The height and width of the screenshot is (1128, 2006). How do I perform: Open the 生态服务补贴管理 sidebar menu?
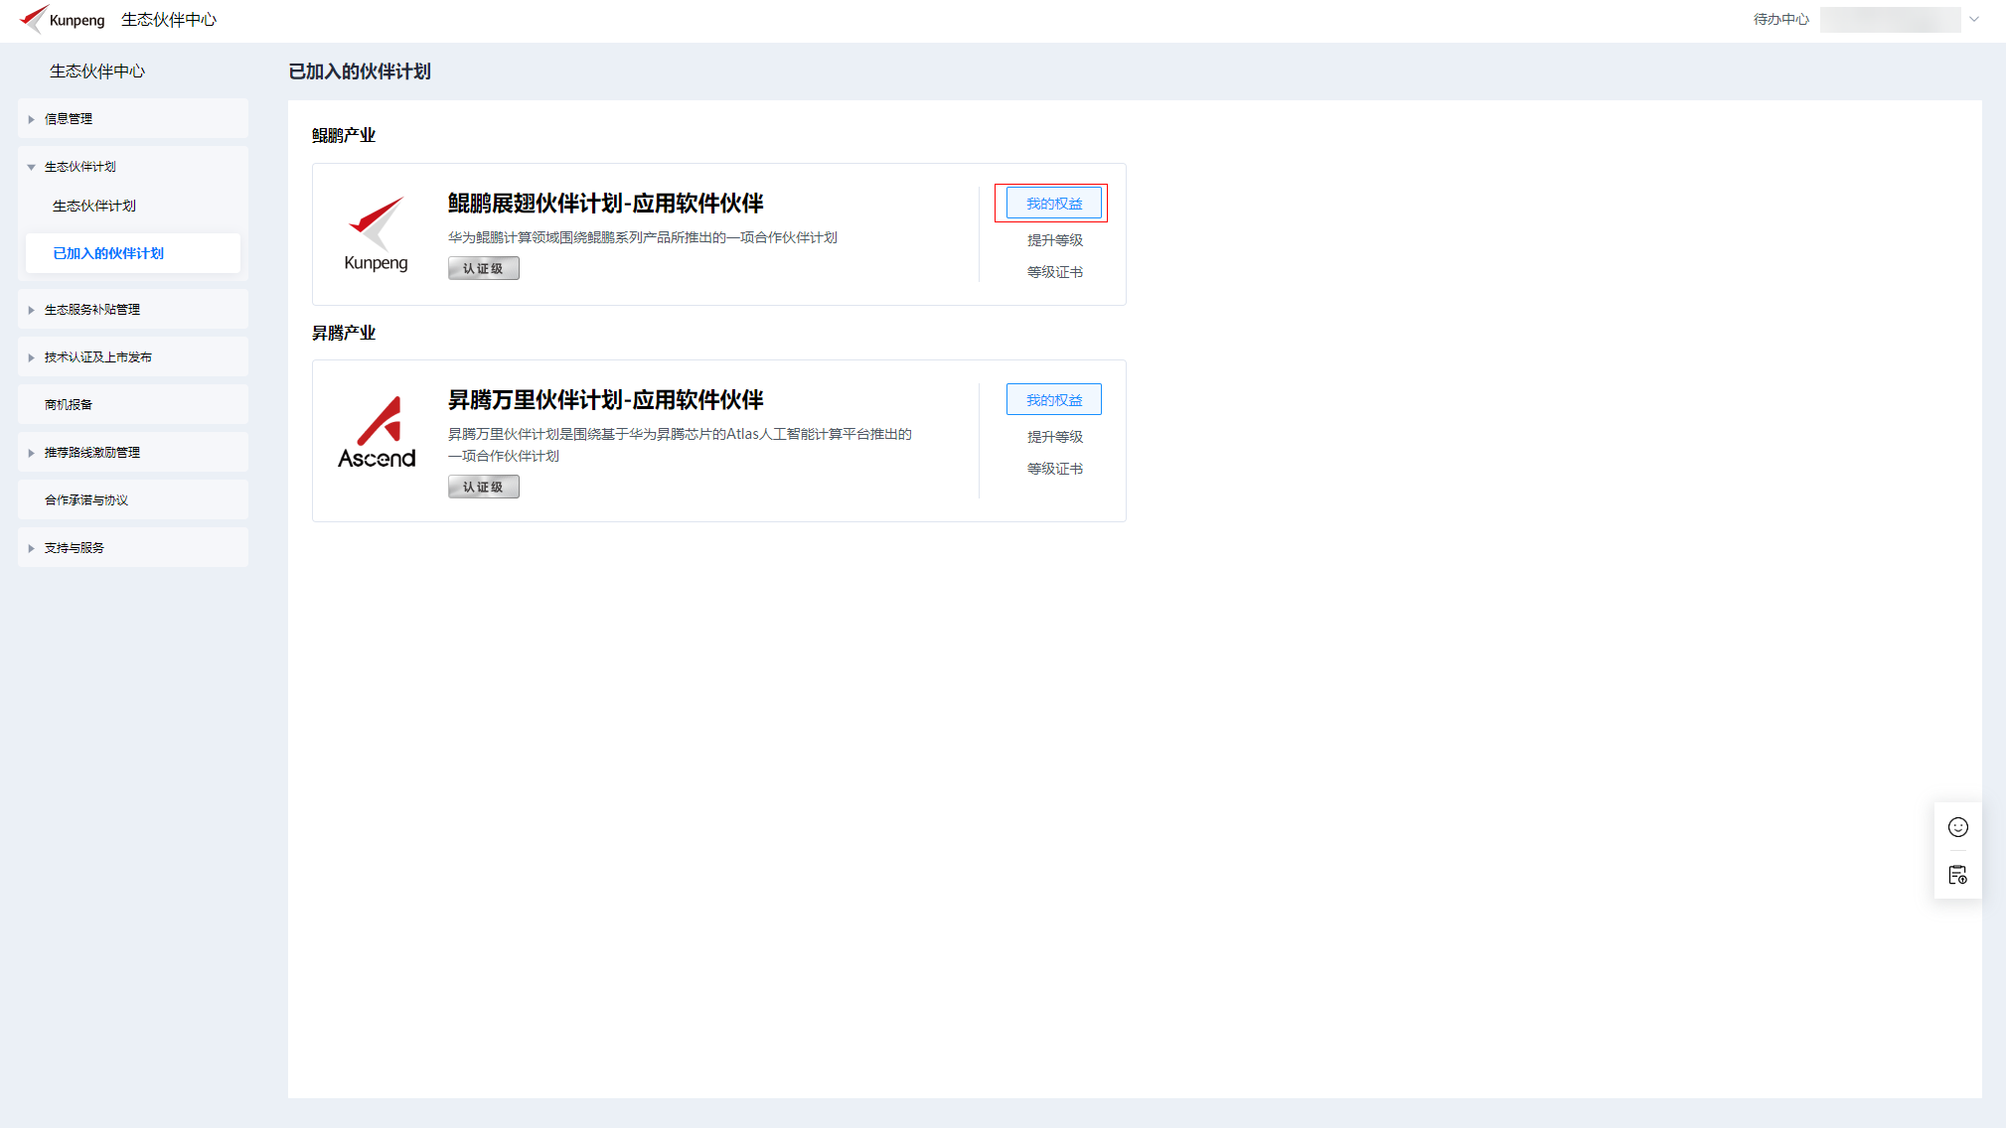(133, 309)
